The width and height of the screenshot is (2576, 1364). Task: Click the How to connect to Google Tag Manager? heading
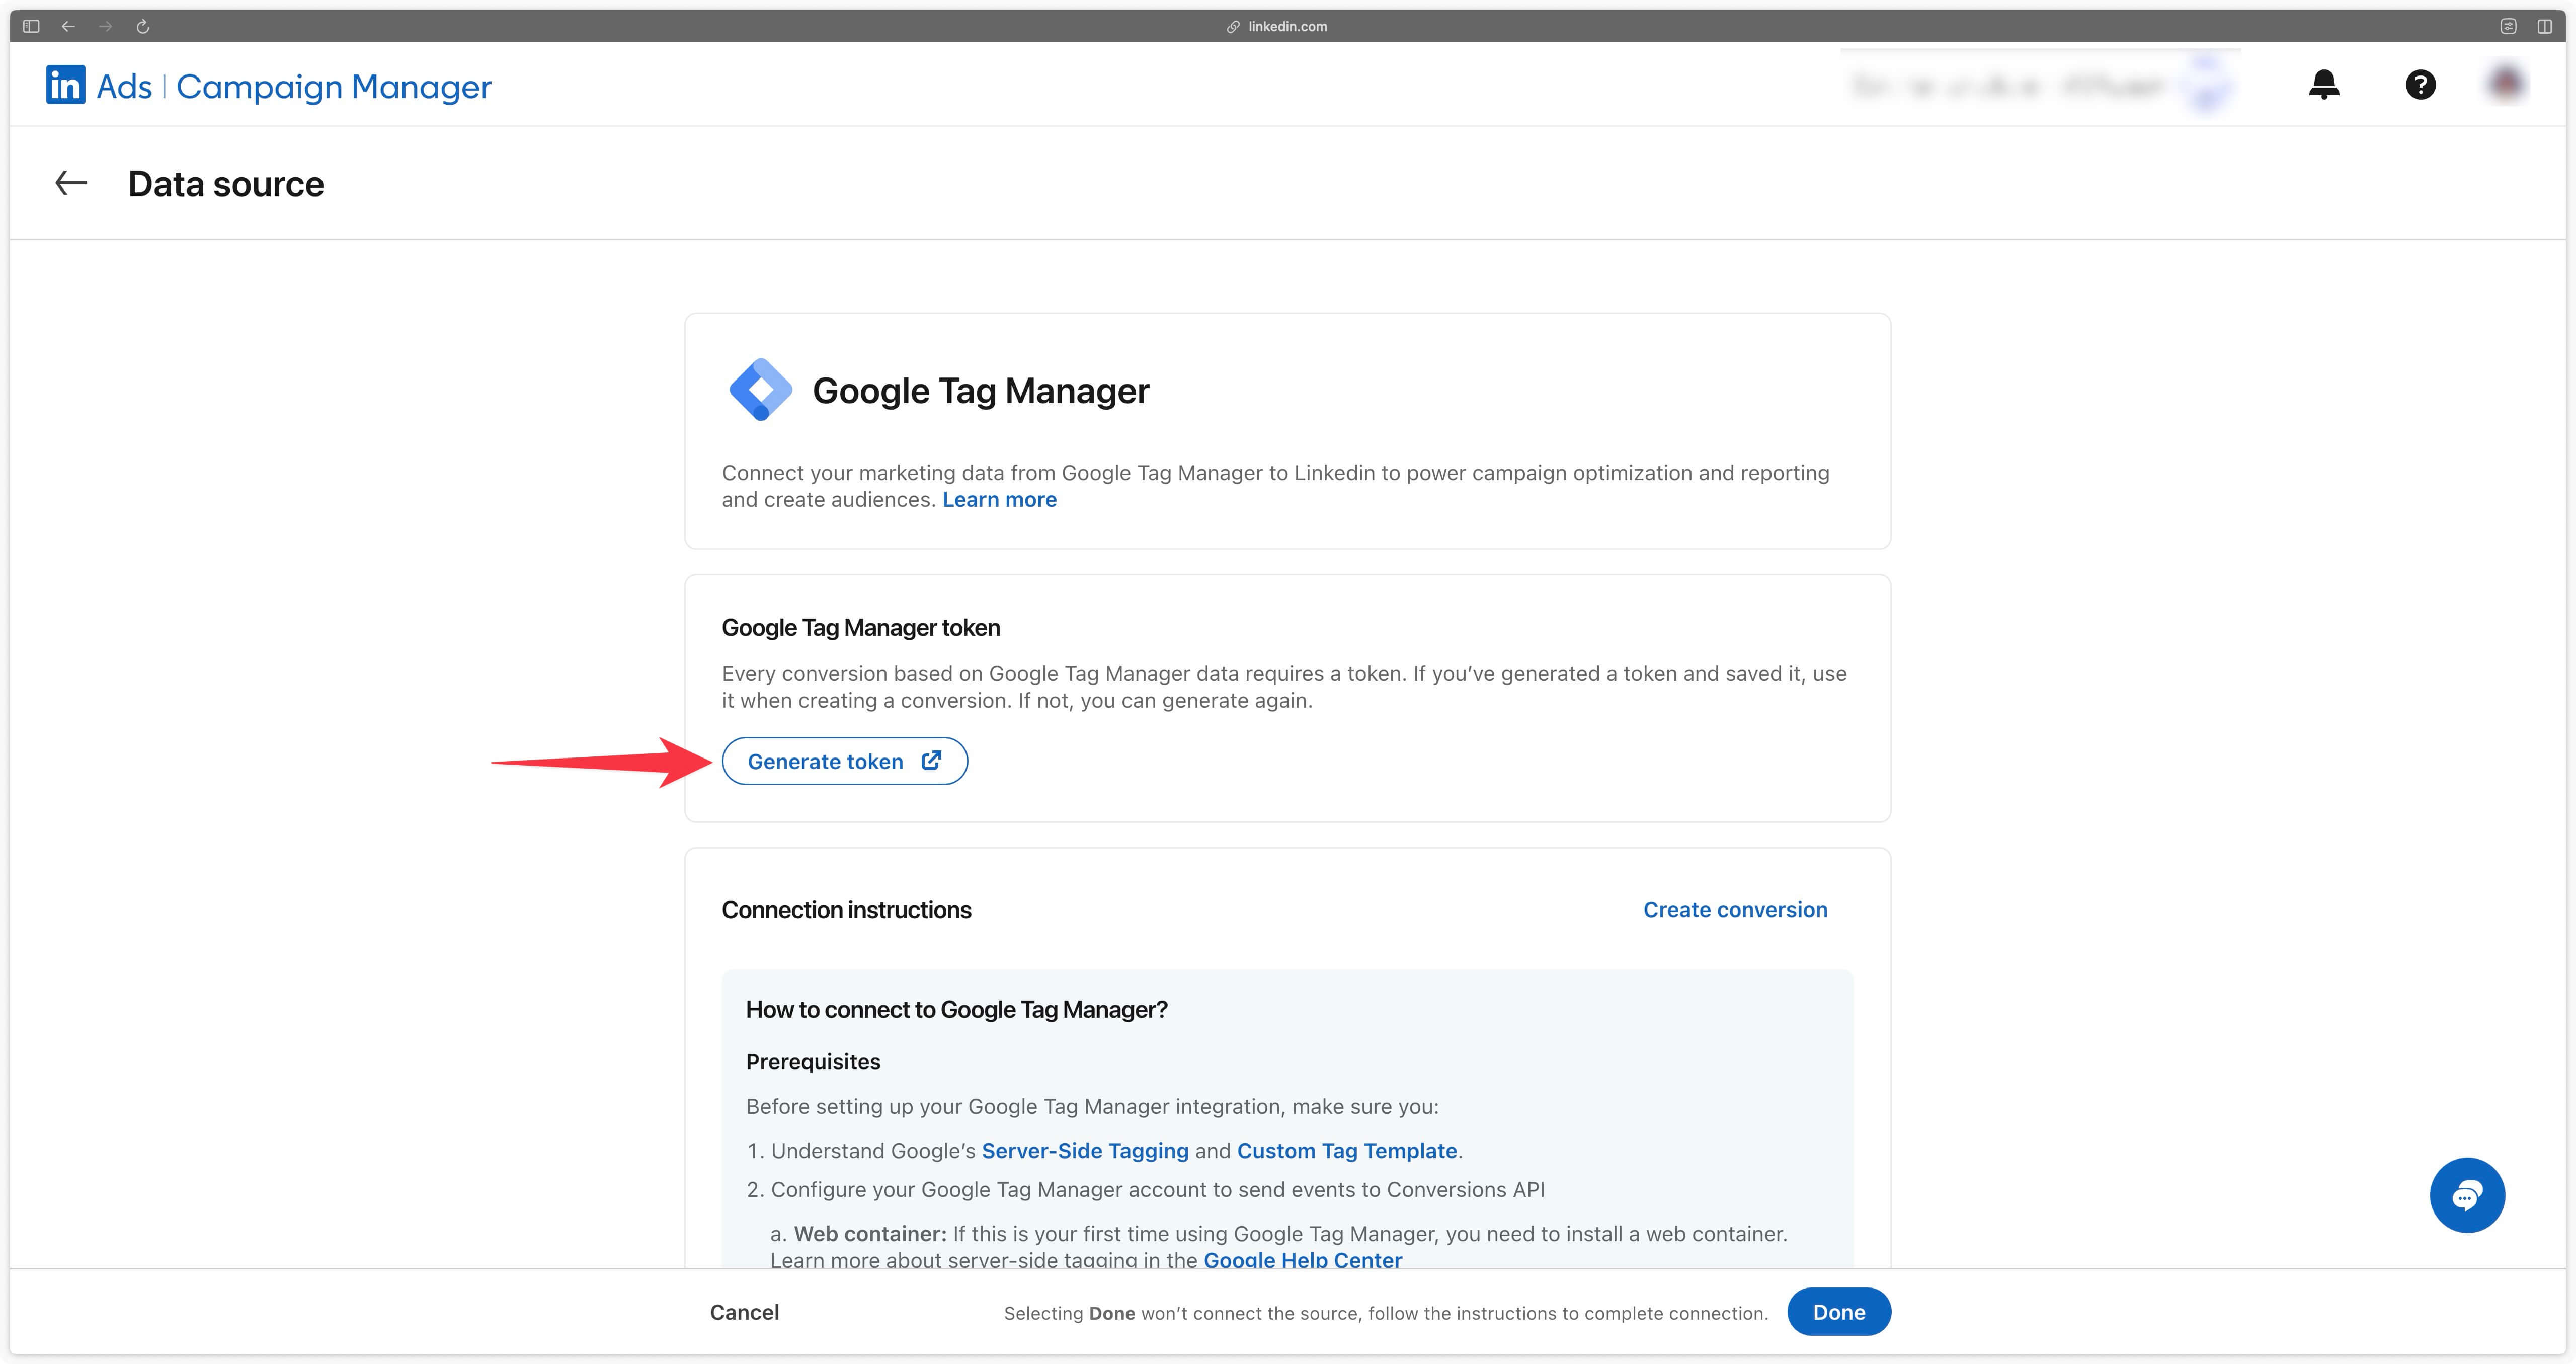pos(957,1010)
